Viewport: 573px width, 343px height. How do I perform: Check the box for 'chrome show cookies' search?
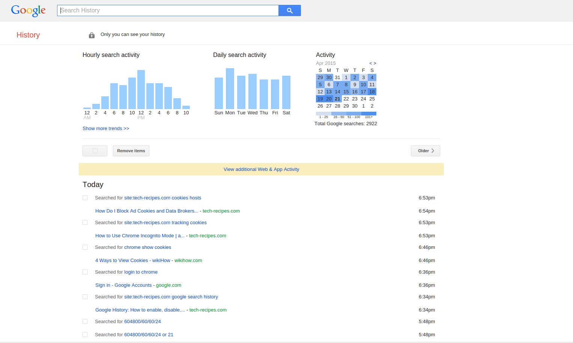85,247
